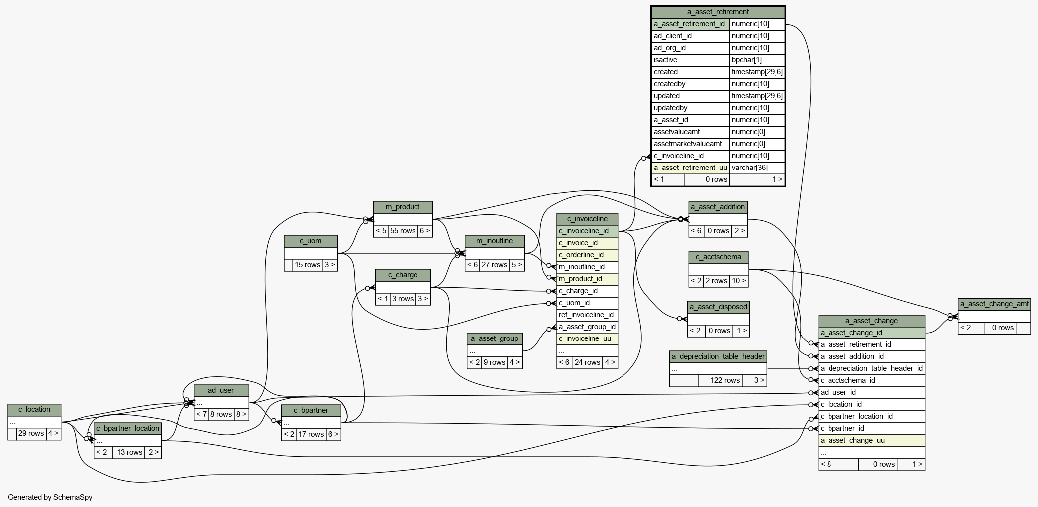Click the c_invoiceline_id column in a_asset_retirement
1038x507 pixels.
[690, 156]
